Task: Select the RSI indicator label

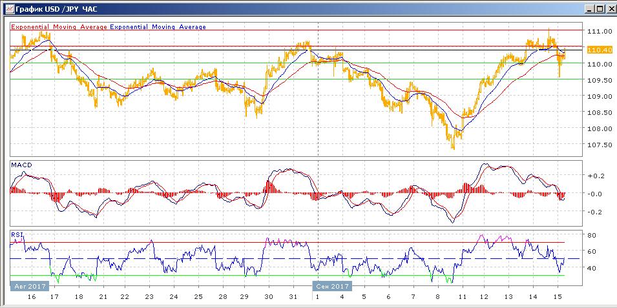Action: [x=16, y=235]
